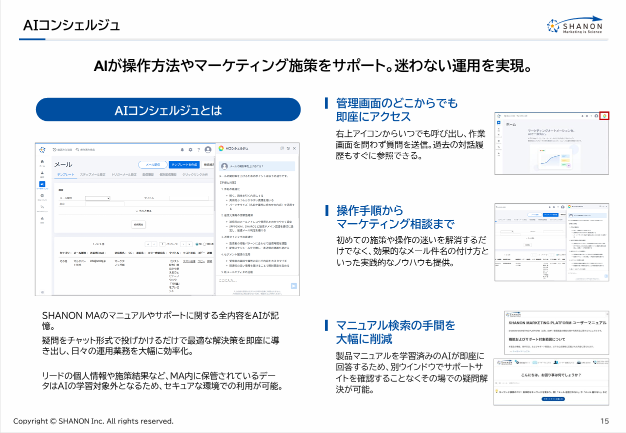Select the highlighted マーケティング megaphone icon in the large screenshot sidebar
This screenshot has width=626, height=433.
coord(42,184)
